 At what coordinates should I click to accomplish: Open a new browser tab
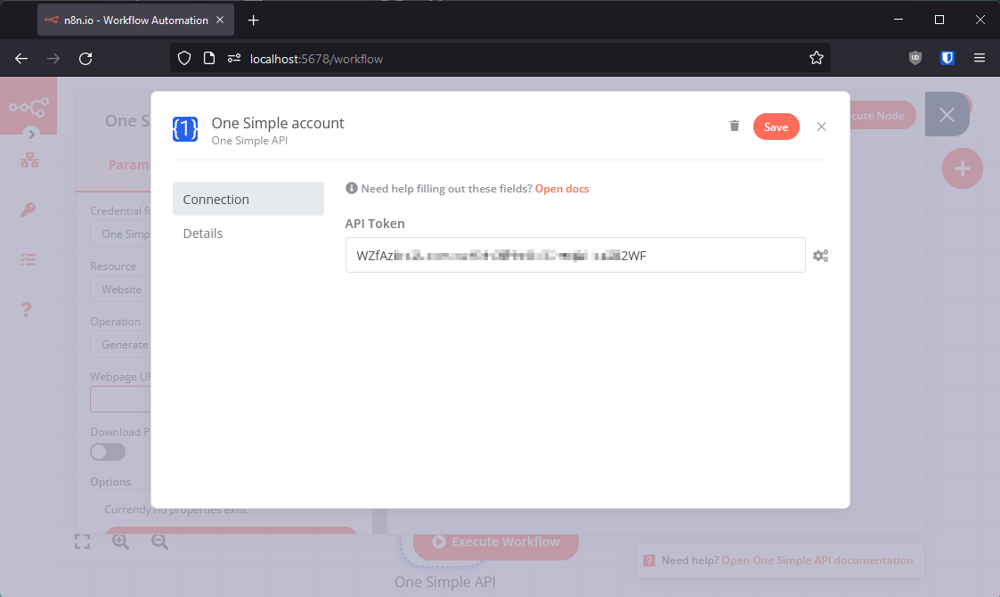point(254,20)
